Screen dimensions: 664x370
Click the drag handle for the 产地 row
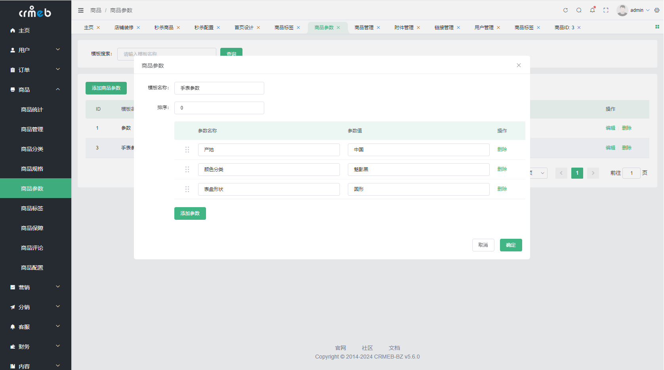pos(187,150)
